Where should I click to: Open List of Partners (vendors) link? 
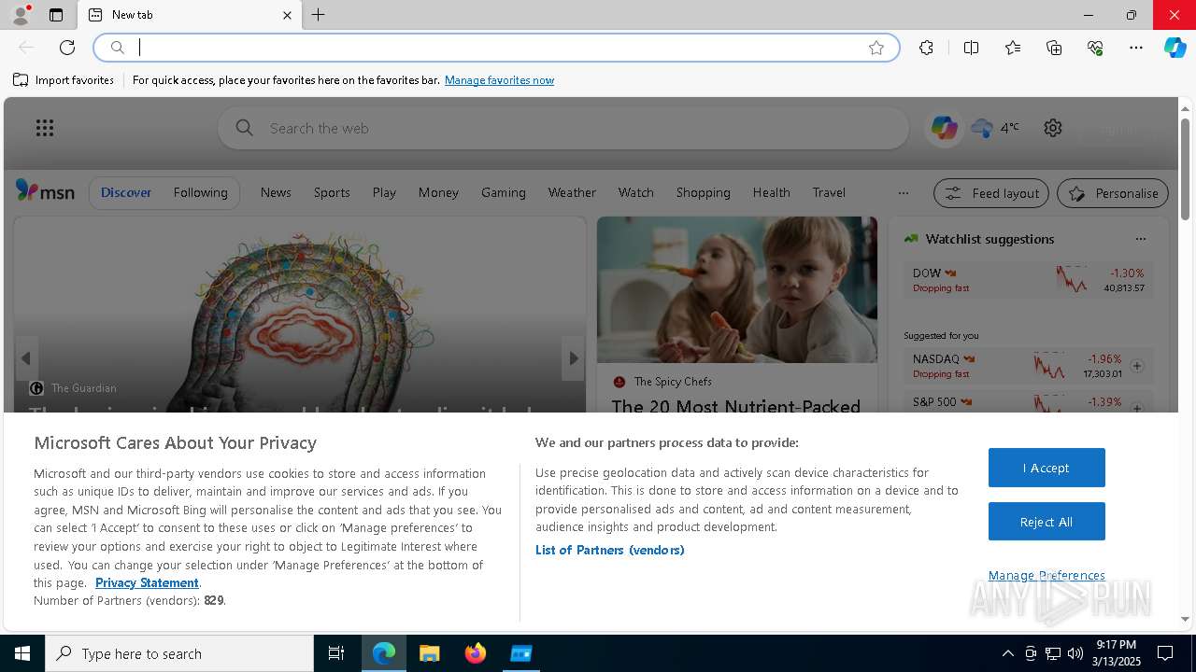pos(609,550)
